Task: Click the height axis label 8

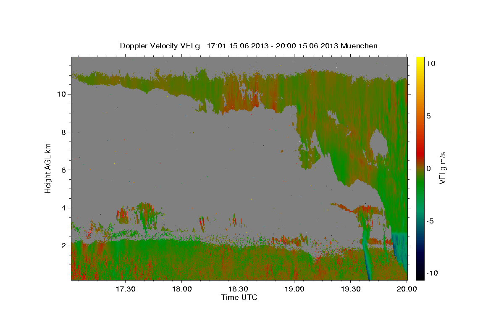Action: pos(64,132)
